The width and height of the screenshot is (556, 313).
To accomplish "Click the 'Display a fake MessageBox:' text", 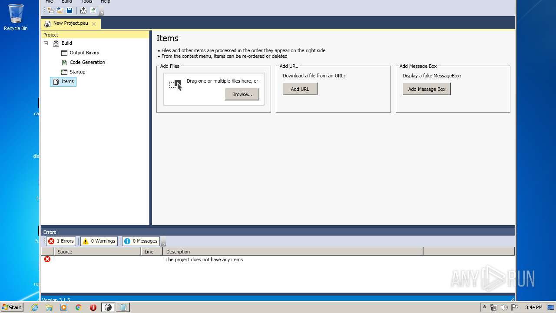I will point(432,76).
